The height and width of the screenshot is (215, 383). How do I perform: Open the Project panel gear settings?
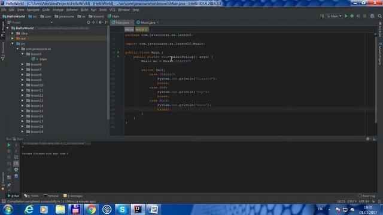pyautogui.click(x=100, y=23)
